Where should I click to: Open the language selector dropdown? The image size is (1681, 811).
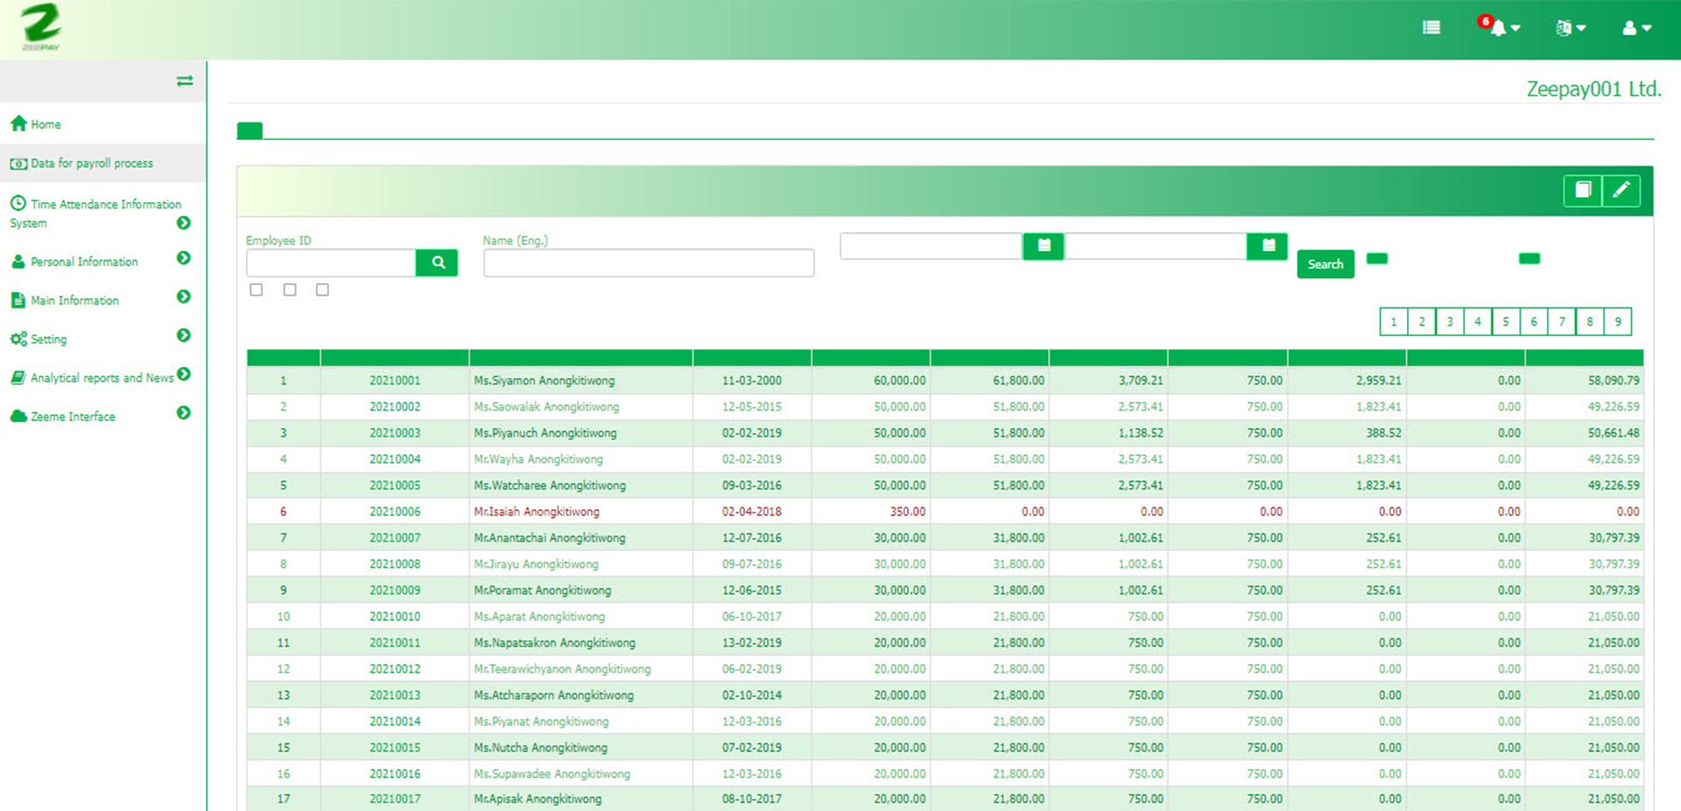1571,28
